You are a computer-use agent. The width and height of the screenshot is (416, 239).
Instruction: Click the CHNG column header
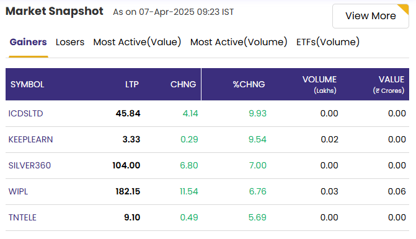(x=183, y=84)
